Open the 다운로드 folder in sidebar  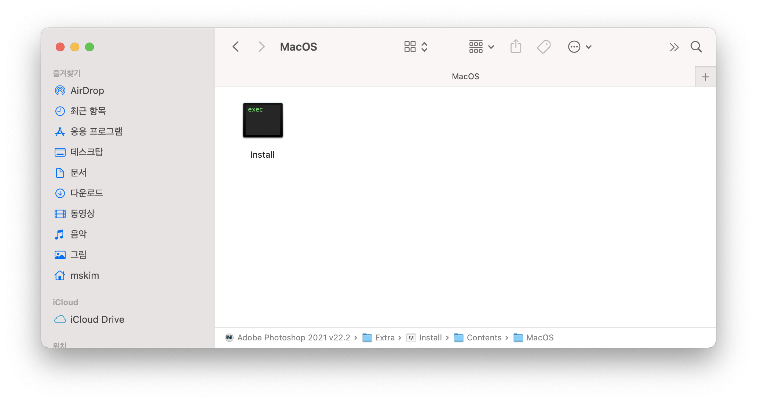[87, 193]
